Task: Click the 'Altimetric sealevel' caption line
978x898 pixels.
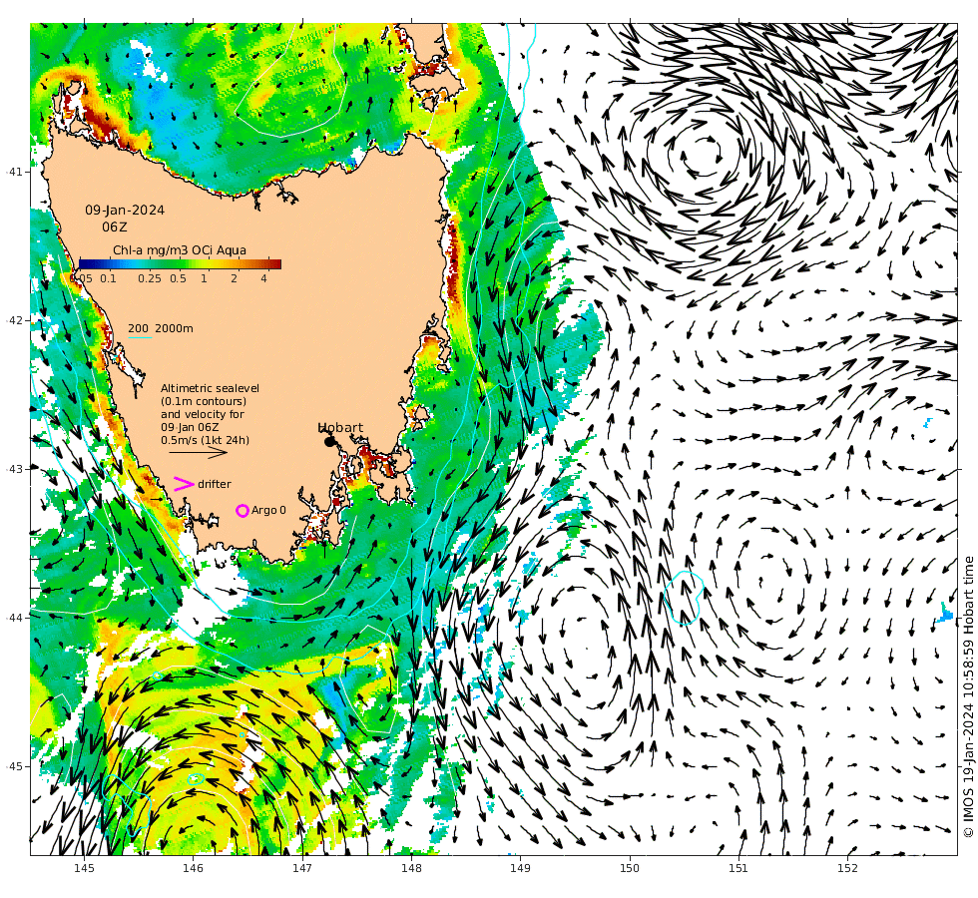Action: pos(210,388)
